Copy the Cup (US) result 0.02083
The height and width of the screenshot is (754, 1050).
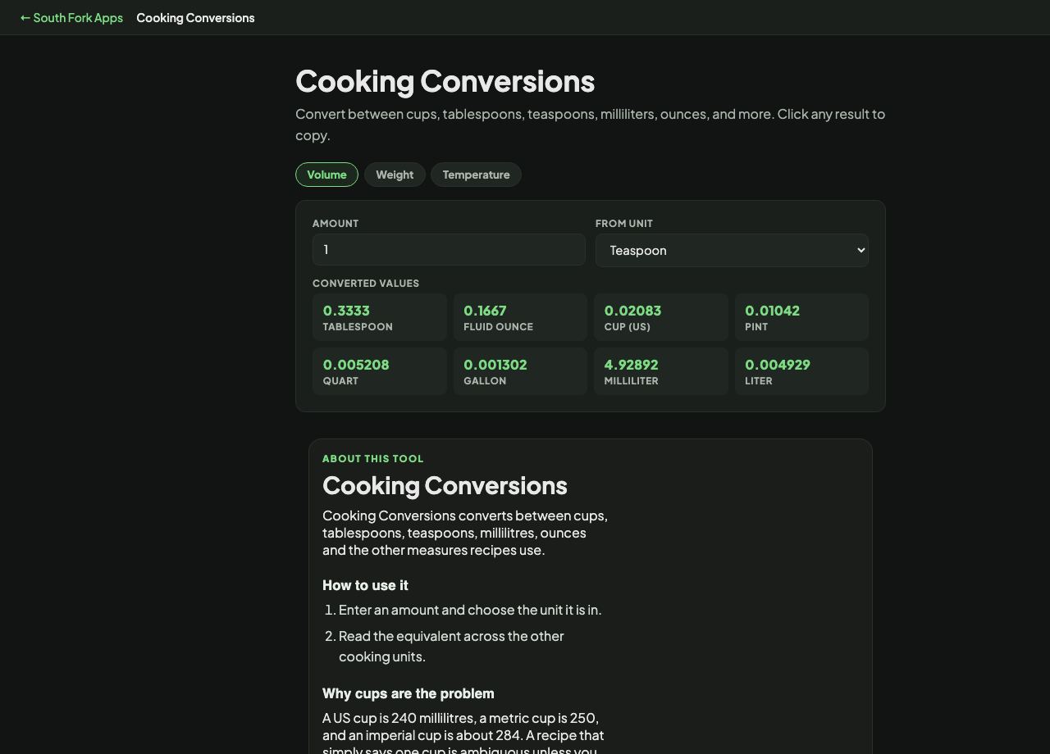click(x=661, y=317)
